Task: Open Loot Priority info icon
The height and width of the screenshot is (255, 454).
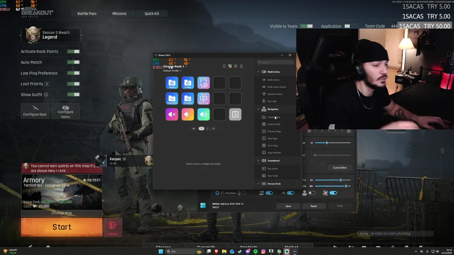Action: (x=47, y=84)
